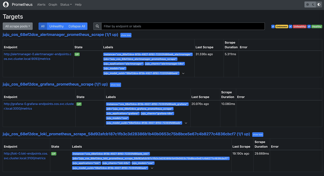The height and width of the screenshot is (176, 324).
Task: Open the grafana scrape pool heading link
Action: coord(55,84)
